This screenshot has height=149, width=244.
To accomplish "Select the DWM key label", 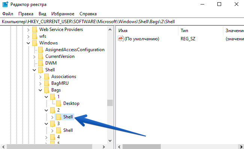I will [51, 63].
